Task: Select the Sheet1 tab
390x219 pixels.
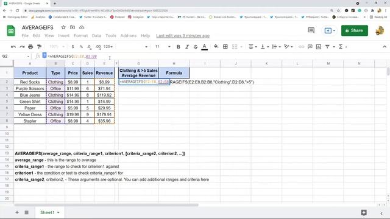Action: point(49,212)
